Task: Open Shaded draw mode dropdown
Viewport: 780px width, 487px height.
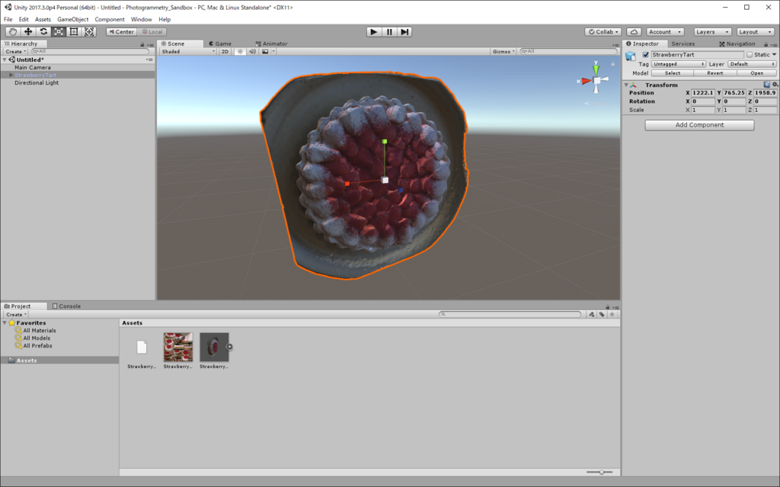Action: [x=188, y=51]
